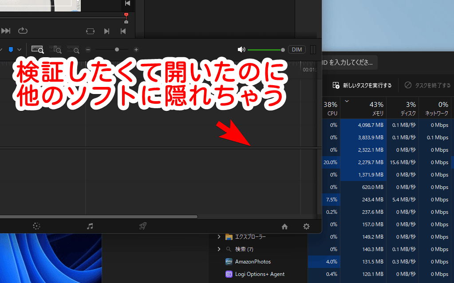Select the timeline zoom-to-fit ruler tool
This screenshot has height=283, width=454.
click(x=37, y=49)
